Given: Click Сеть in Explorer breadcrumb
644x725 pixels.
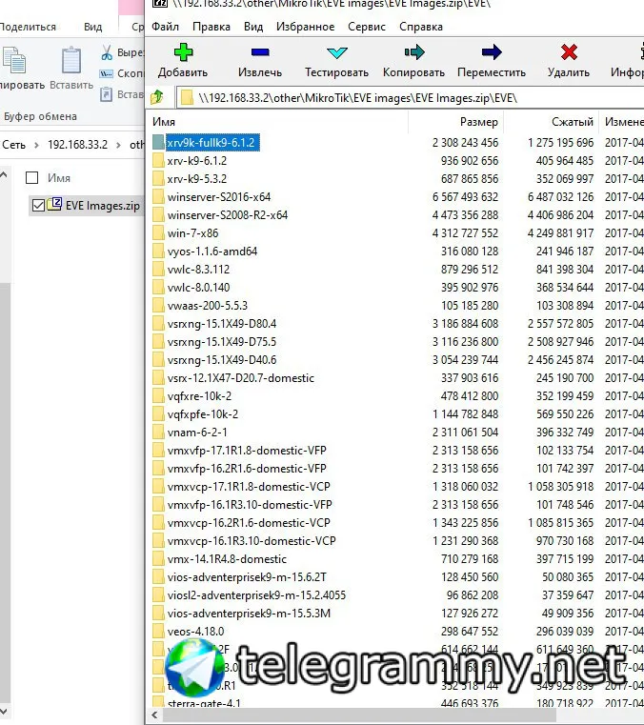Looking at the screenshot, I should tap(14, 145).
